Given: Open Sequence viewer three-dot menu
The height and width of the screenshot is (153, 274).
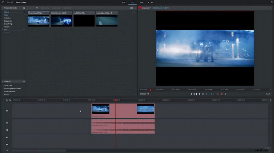Looking at the screenshot, I should coord(271,8).
